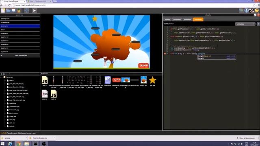This screenshot has height=146, width=260.
Task: Open the Help question-mark icon
Action: 247,11
